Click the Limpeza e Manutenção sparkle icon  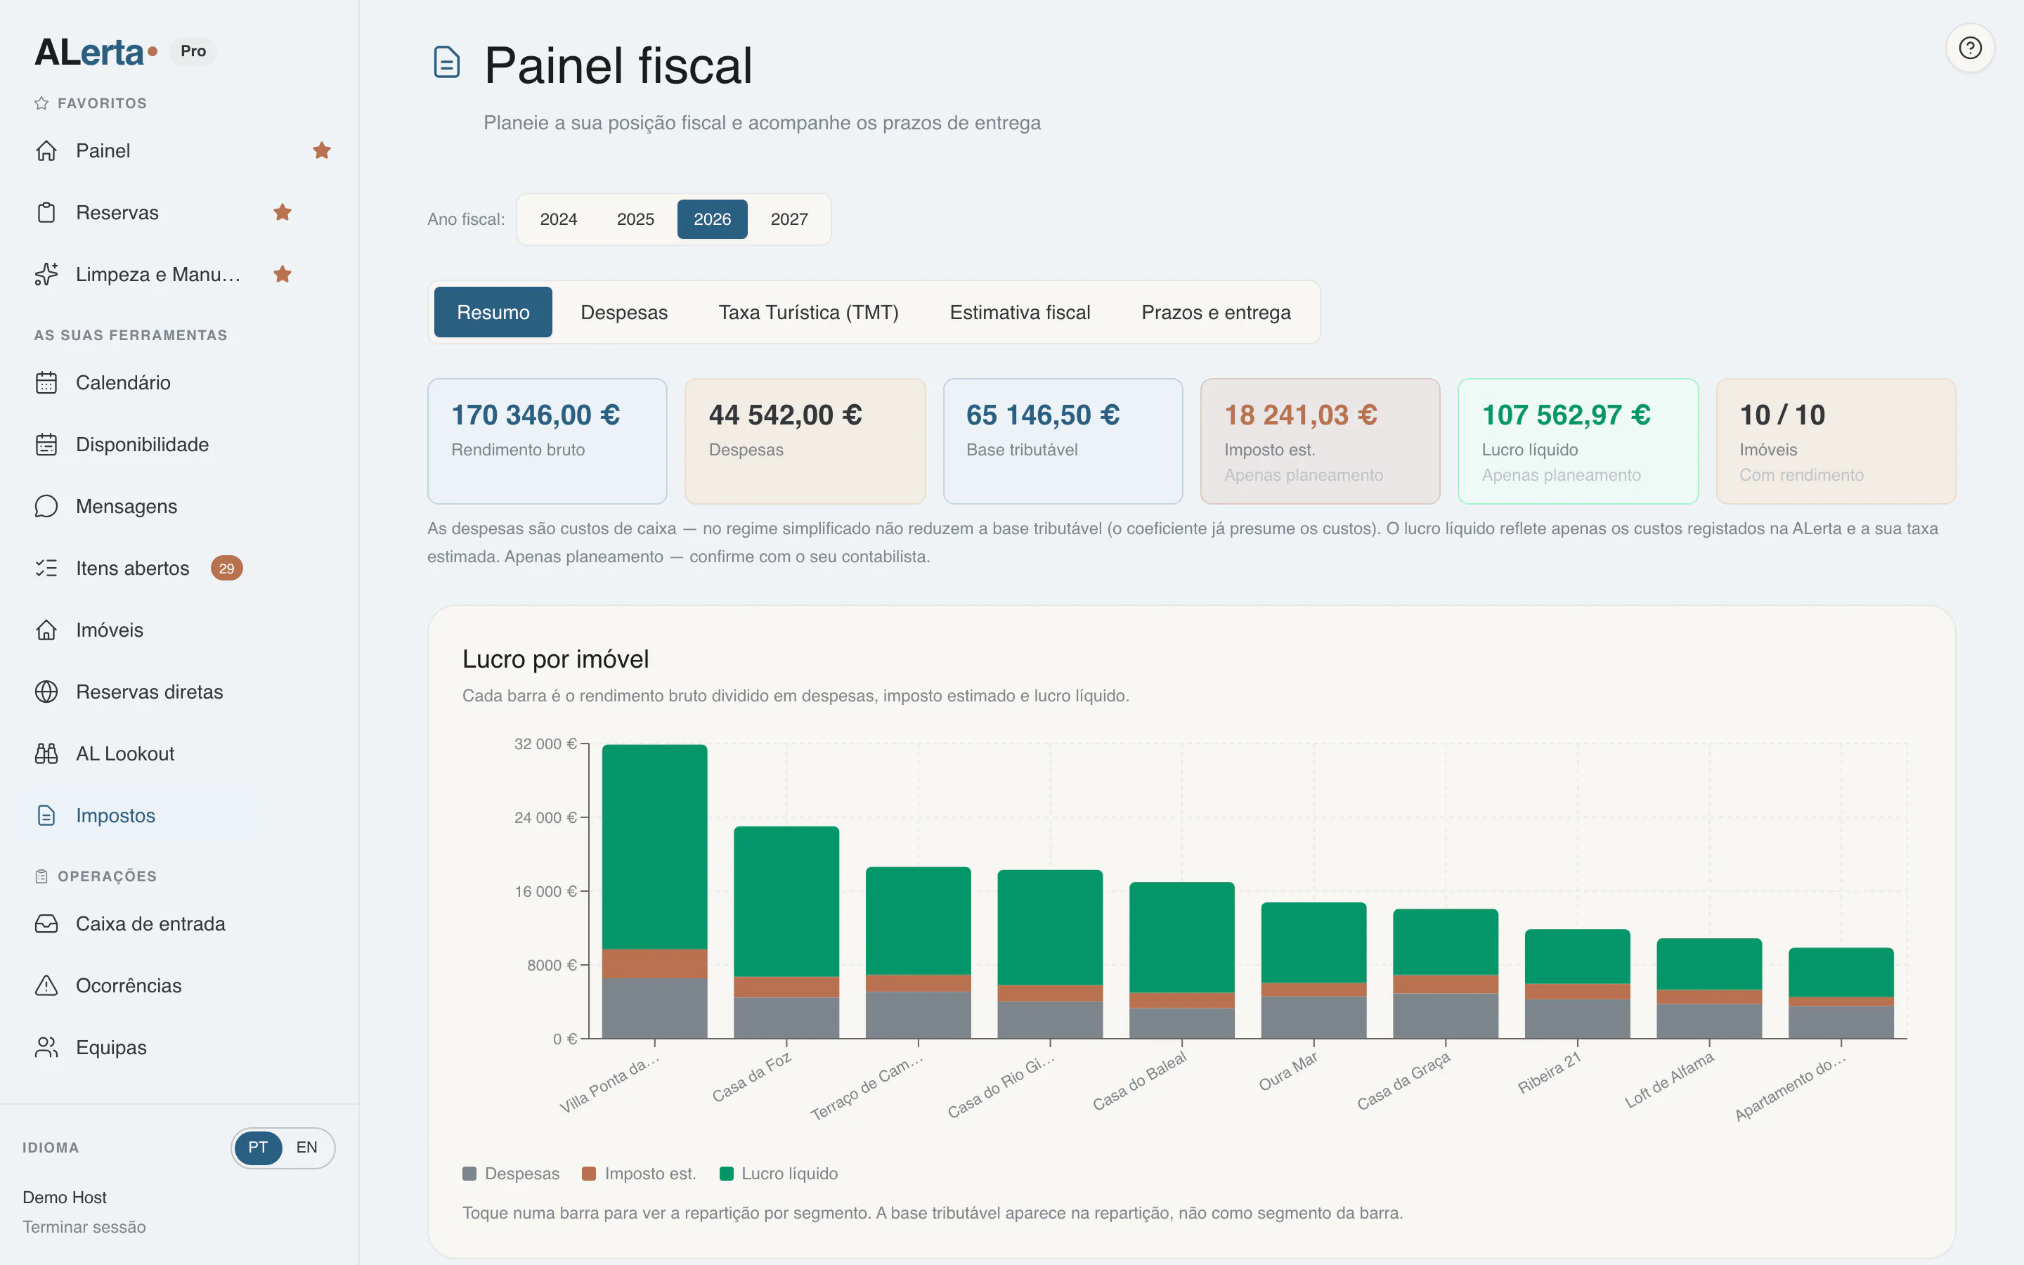[46, 274]
